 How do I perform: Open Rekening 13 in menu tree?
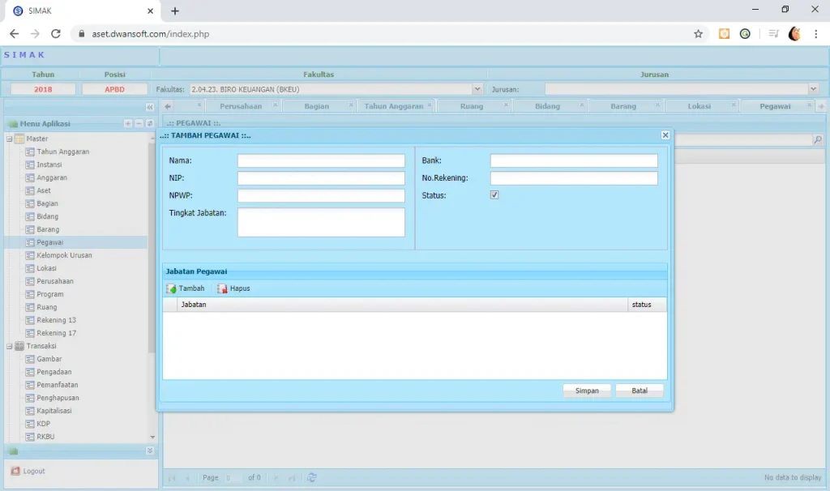57,320
